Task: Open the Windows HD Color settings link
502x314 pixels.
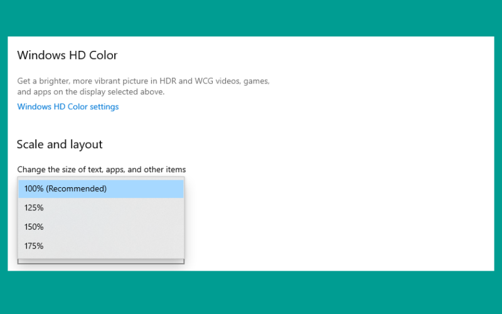Action: click(68, 107)
